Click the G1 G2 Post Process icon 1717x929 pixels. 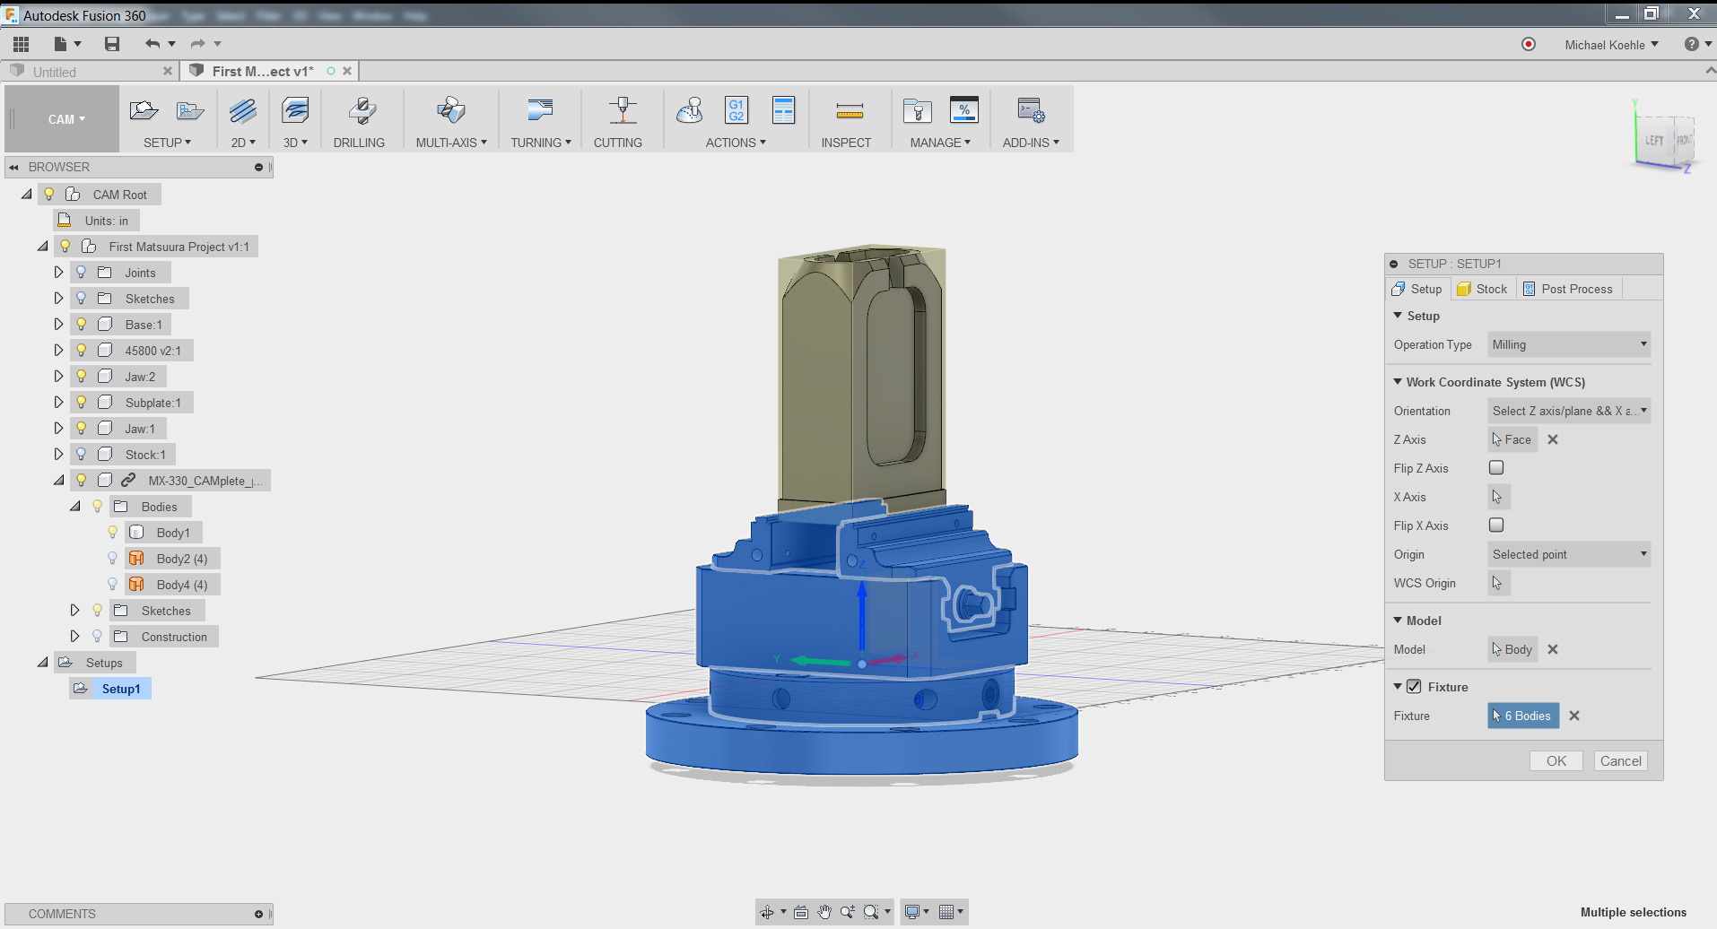(x=736, y=111)
